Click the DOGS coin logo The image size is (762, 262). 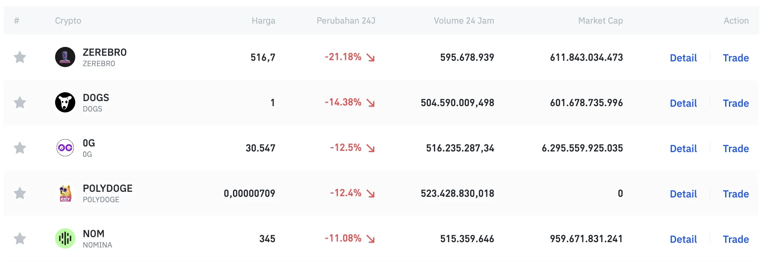tap(65, 102)
